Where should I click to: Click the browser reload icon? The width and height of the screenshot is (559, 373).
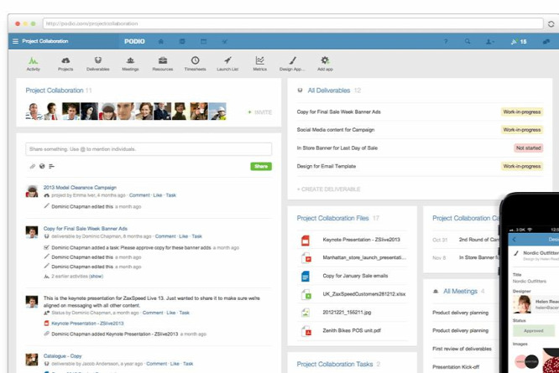tap(551, 23)
